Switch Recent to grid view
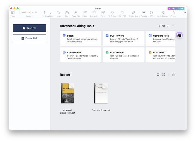196x142 pixels. [x=164, y=75]
